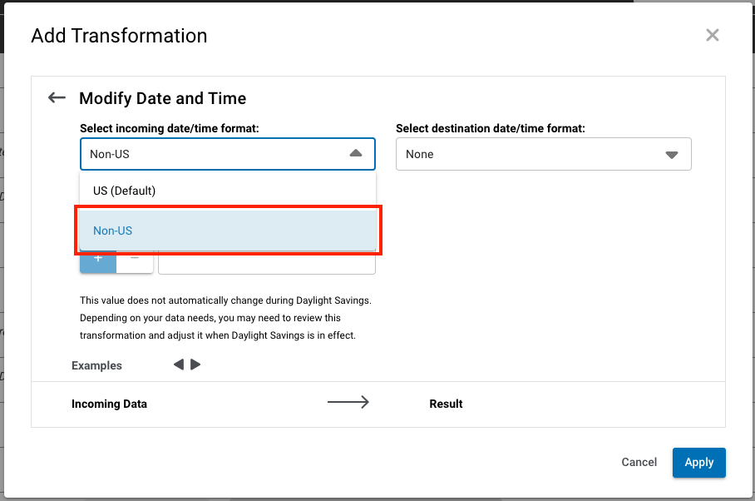Close the Add Transformation dialog
Image resolution: width=755 pixels, height=501 pixels.
[x=712, y=35]
